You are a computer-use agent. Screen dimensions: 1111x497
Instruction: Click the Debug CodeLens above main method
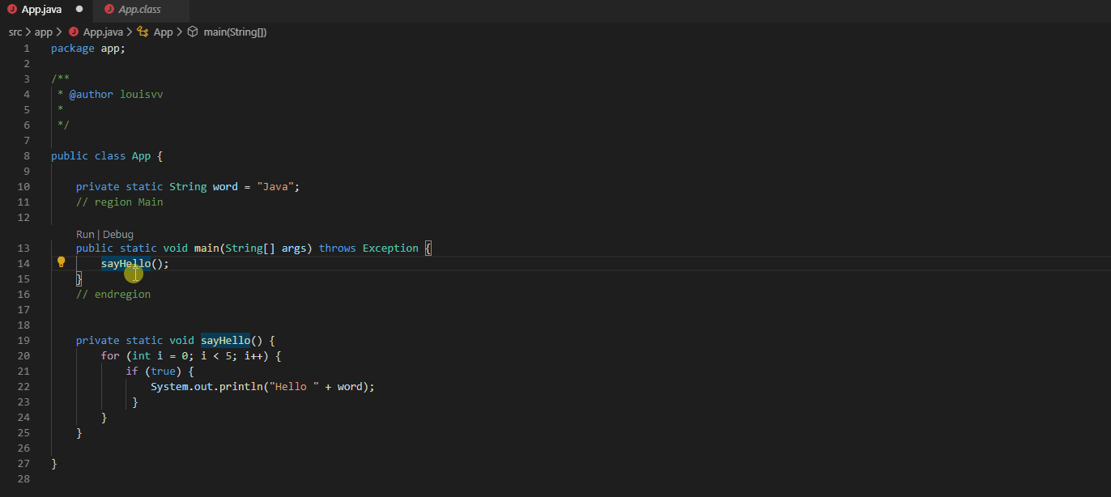coord(118,234)
